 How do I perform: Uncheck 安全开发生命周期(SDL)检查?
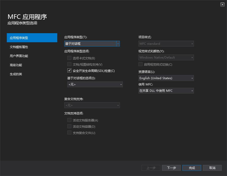tap(69, 70)
